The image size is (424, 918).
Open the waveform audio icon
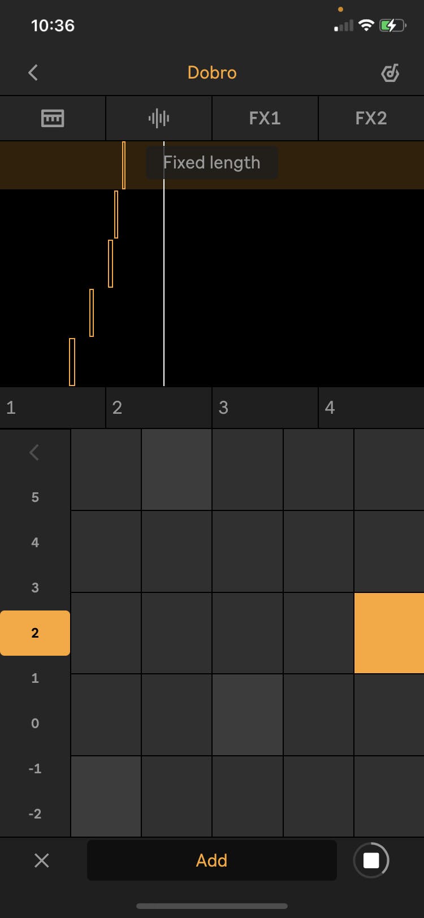tap(158, 118)
